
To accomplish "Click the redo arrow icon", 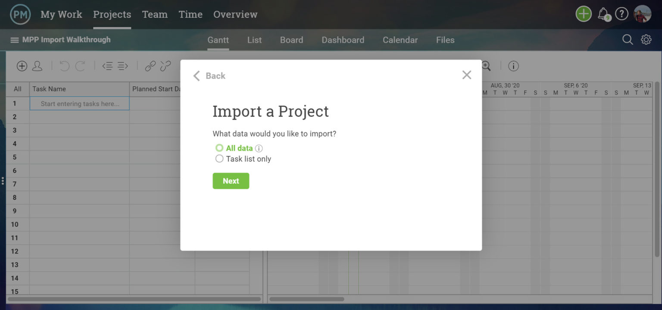I will (79, 66).
